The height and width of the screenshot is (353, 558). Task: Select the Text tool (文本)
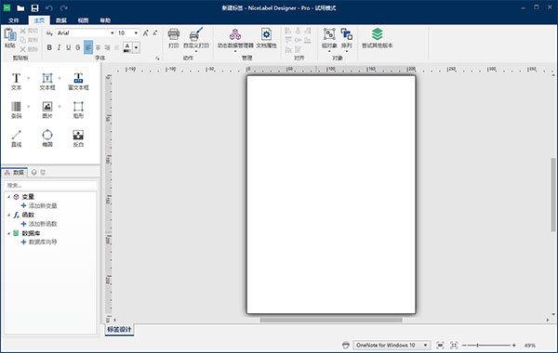pos(16,82)
